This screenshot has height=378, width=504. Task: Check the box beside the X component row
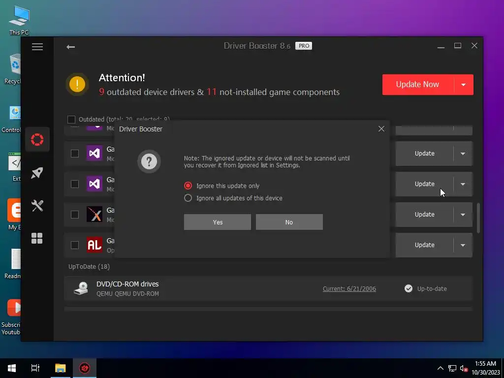pyautogui.click(x=75, y=215)
